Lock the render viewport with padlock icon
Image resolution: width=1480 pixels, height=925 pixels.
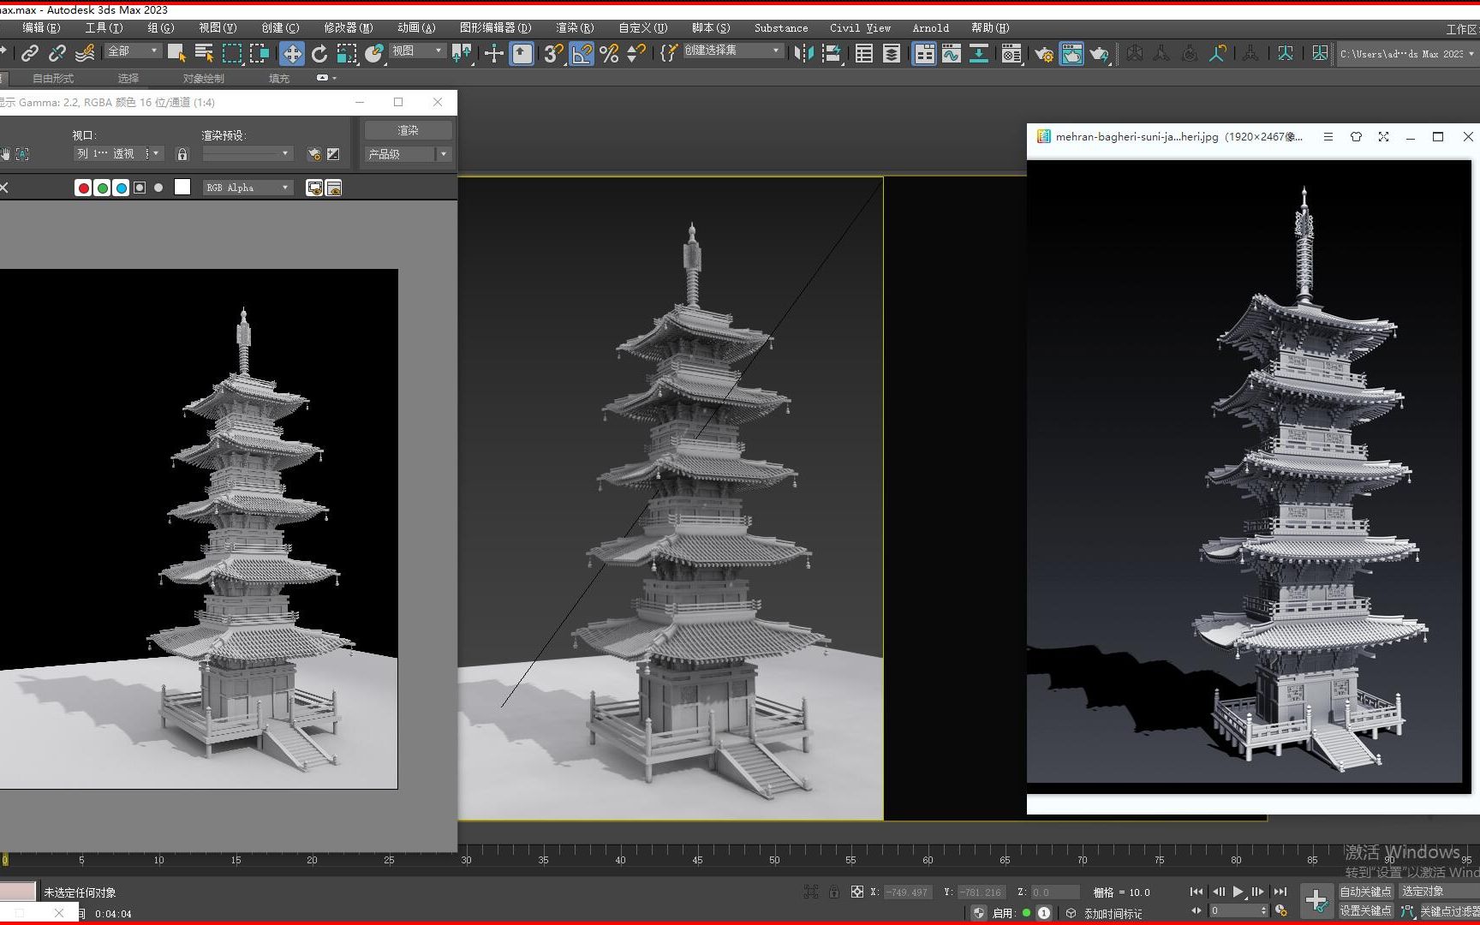tap(182, 154)
